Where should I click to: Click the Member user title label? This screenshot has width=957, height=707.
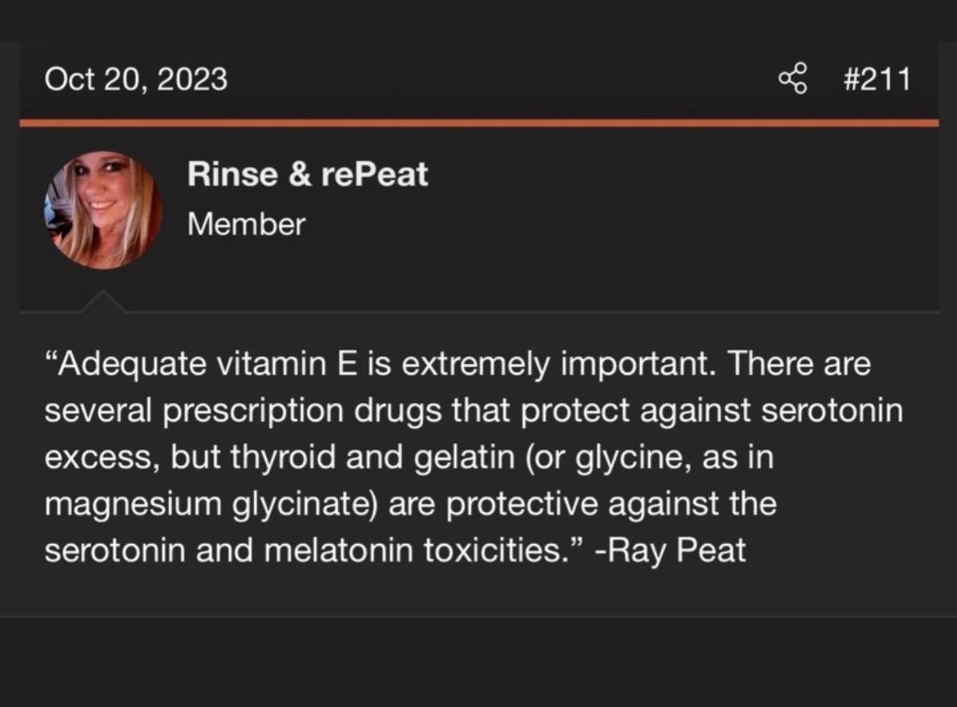pyautogui.click(x=246, y=223)
